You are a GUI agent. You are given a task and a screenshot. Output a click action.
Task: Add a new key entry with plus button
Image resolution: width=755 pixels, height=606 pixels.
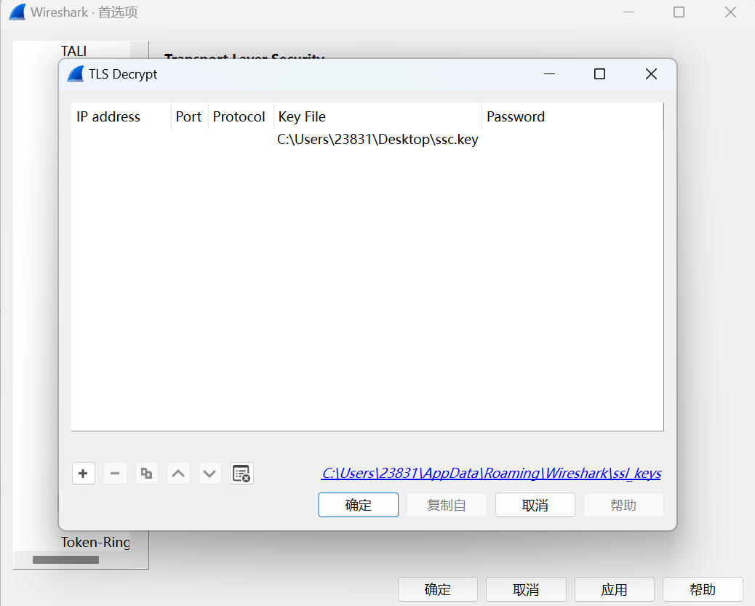click(x=84, y=474)
